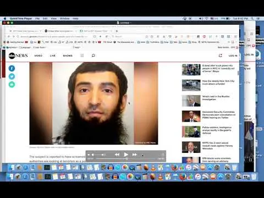
Task: Open Finder in the bottom dock
Action: pos(10,177)
